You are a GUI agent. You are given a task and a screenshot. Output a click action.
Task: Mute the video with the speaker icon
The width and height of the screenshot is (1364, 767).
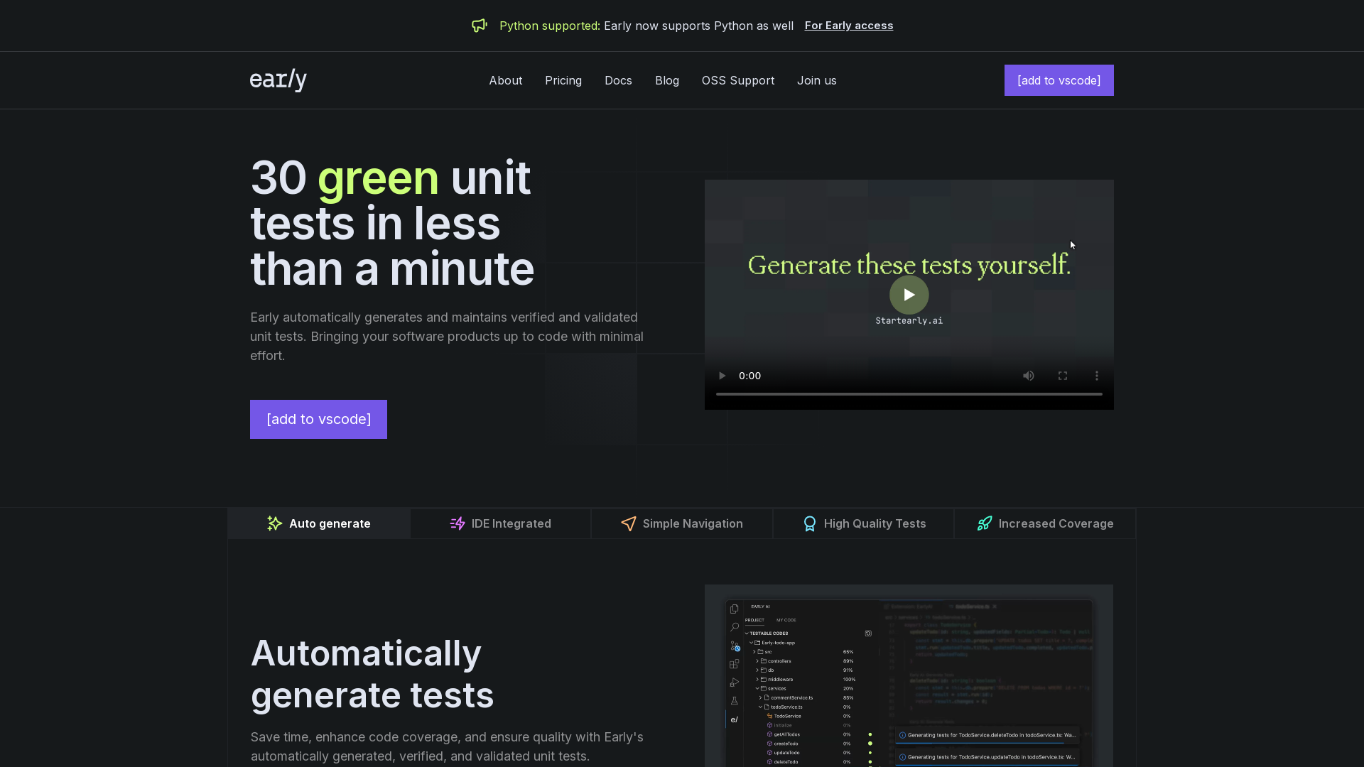(1029, 376)
